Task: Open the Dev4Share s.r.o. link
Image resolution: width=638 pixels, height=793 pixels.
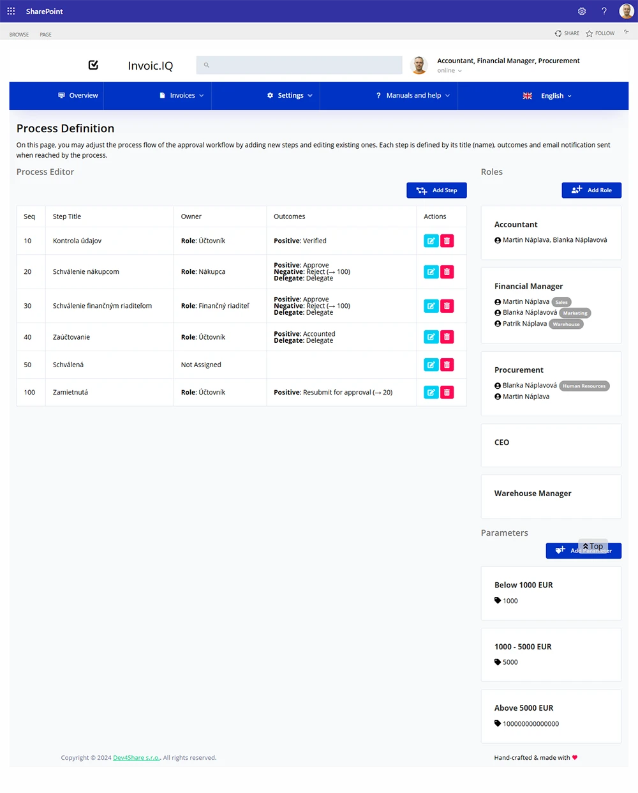Action: click(x=136, y=758)
